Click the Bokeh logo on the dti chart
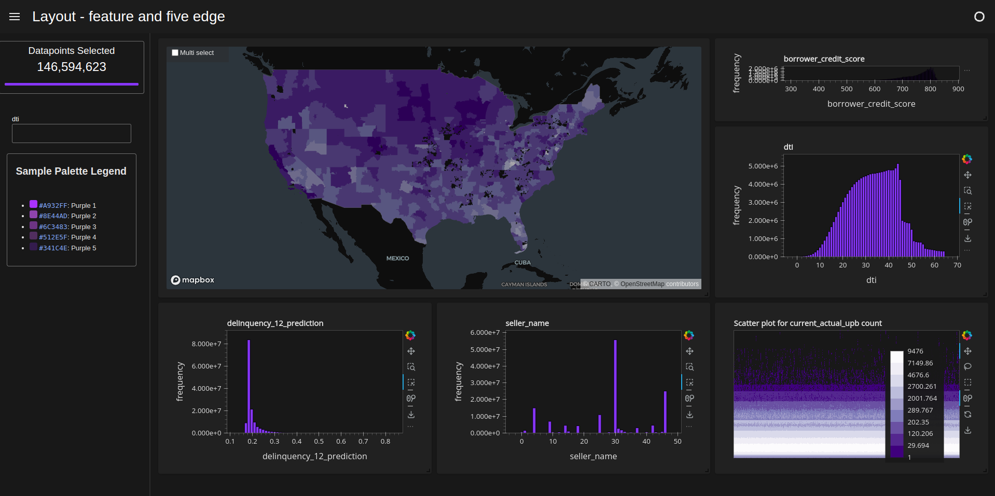The height and width of the screenshot is (496, 995). (967, 159)
